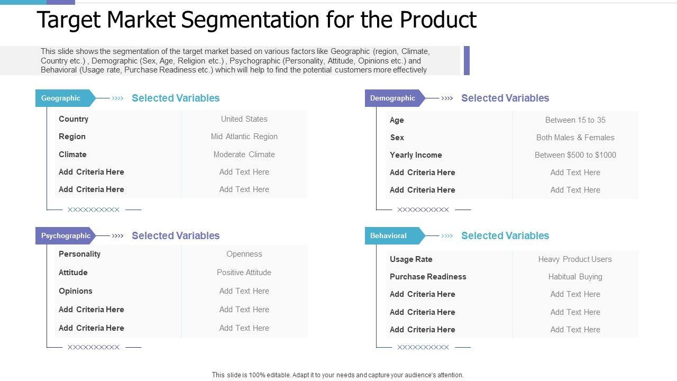
Task: Click the Geographic label tag
Action: 61,98
